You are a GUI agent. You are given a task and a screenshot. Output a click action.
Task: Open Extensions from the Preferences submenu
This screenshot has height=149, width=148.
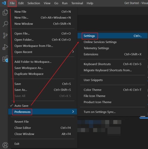pos(112,54)
